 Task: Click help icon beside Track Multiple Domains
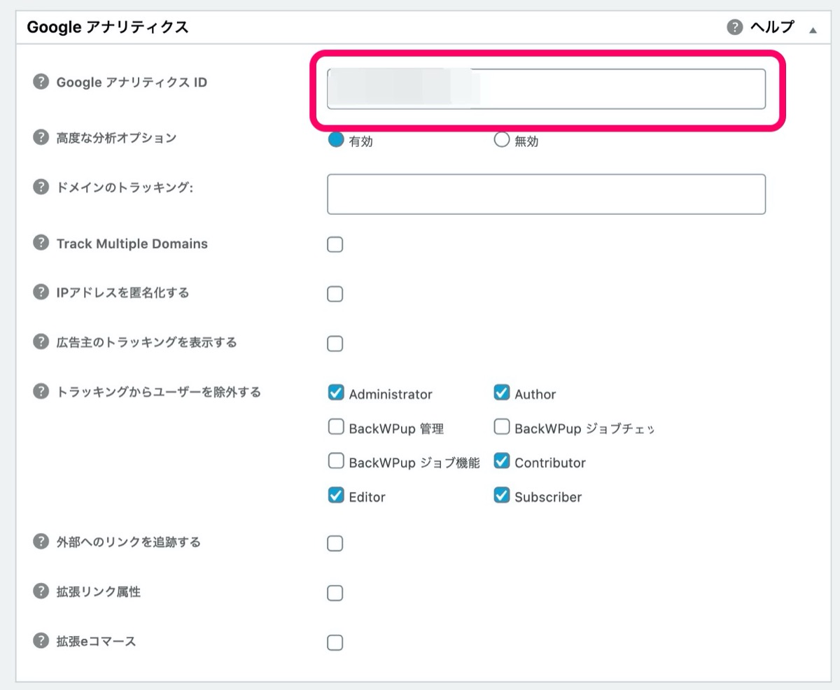tap(41, 244)
